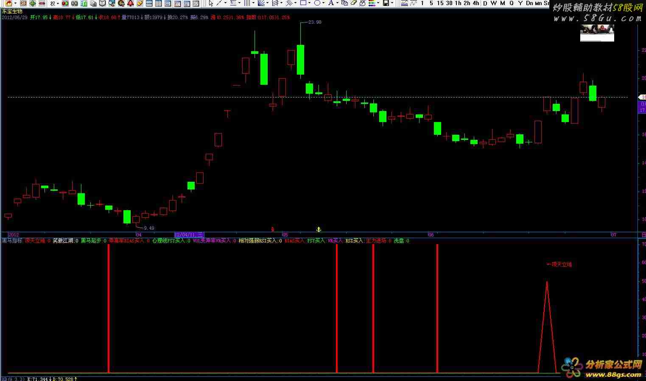
Task: Click the green and blue chart icon
Action: tap(84, 3)
